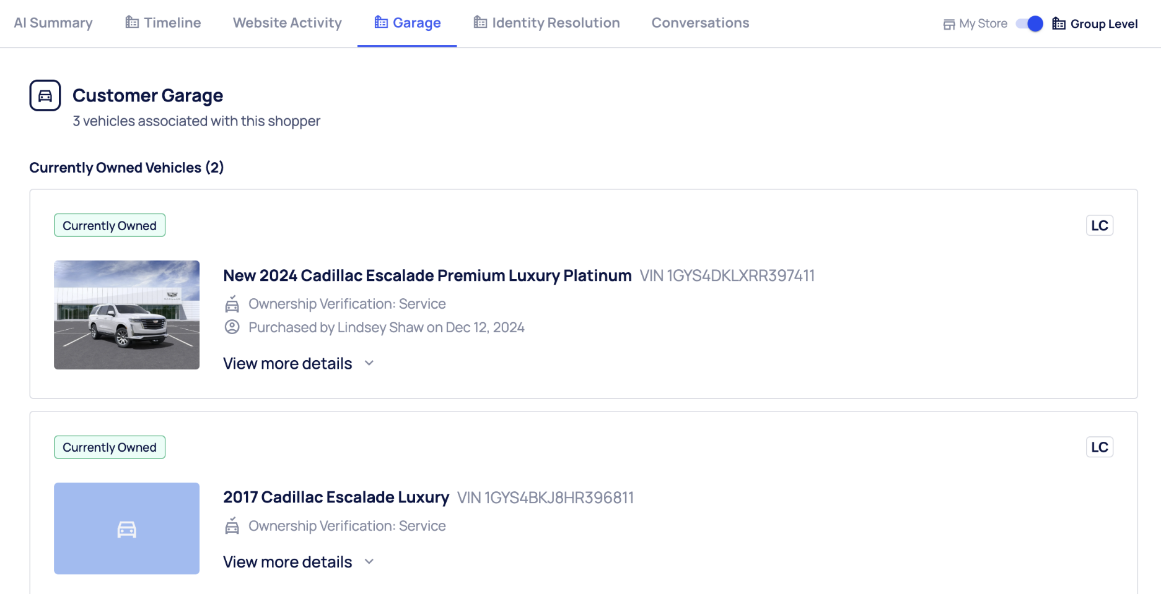Viewport: 1161px width, 594px height.
Task: Click the 2024 Escalade ownership verification icon
Action: 232,304
